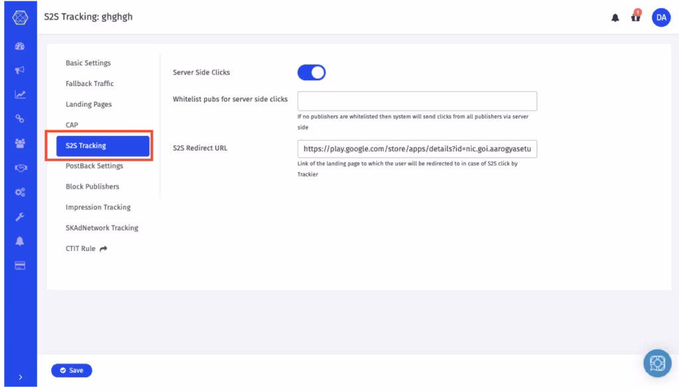Open the billing card icon
This screenshot has height=391, width=679.
point(20,266)
